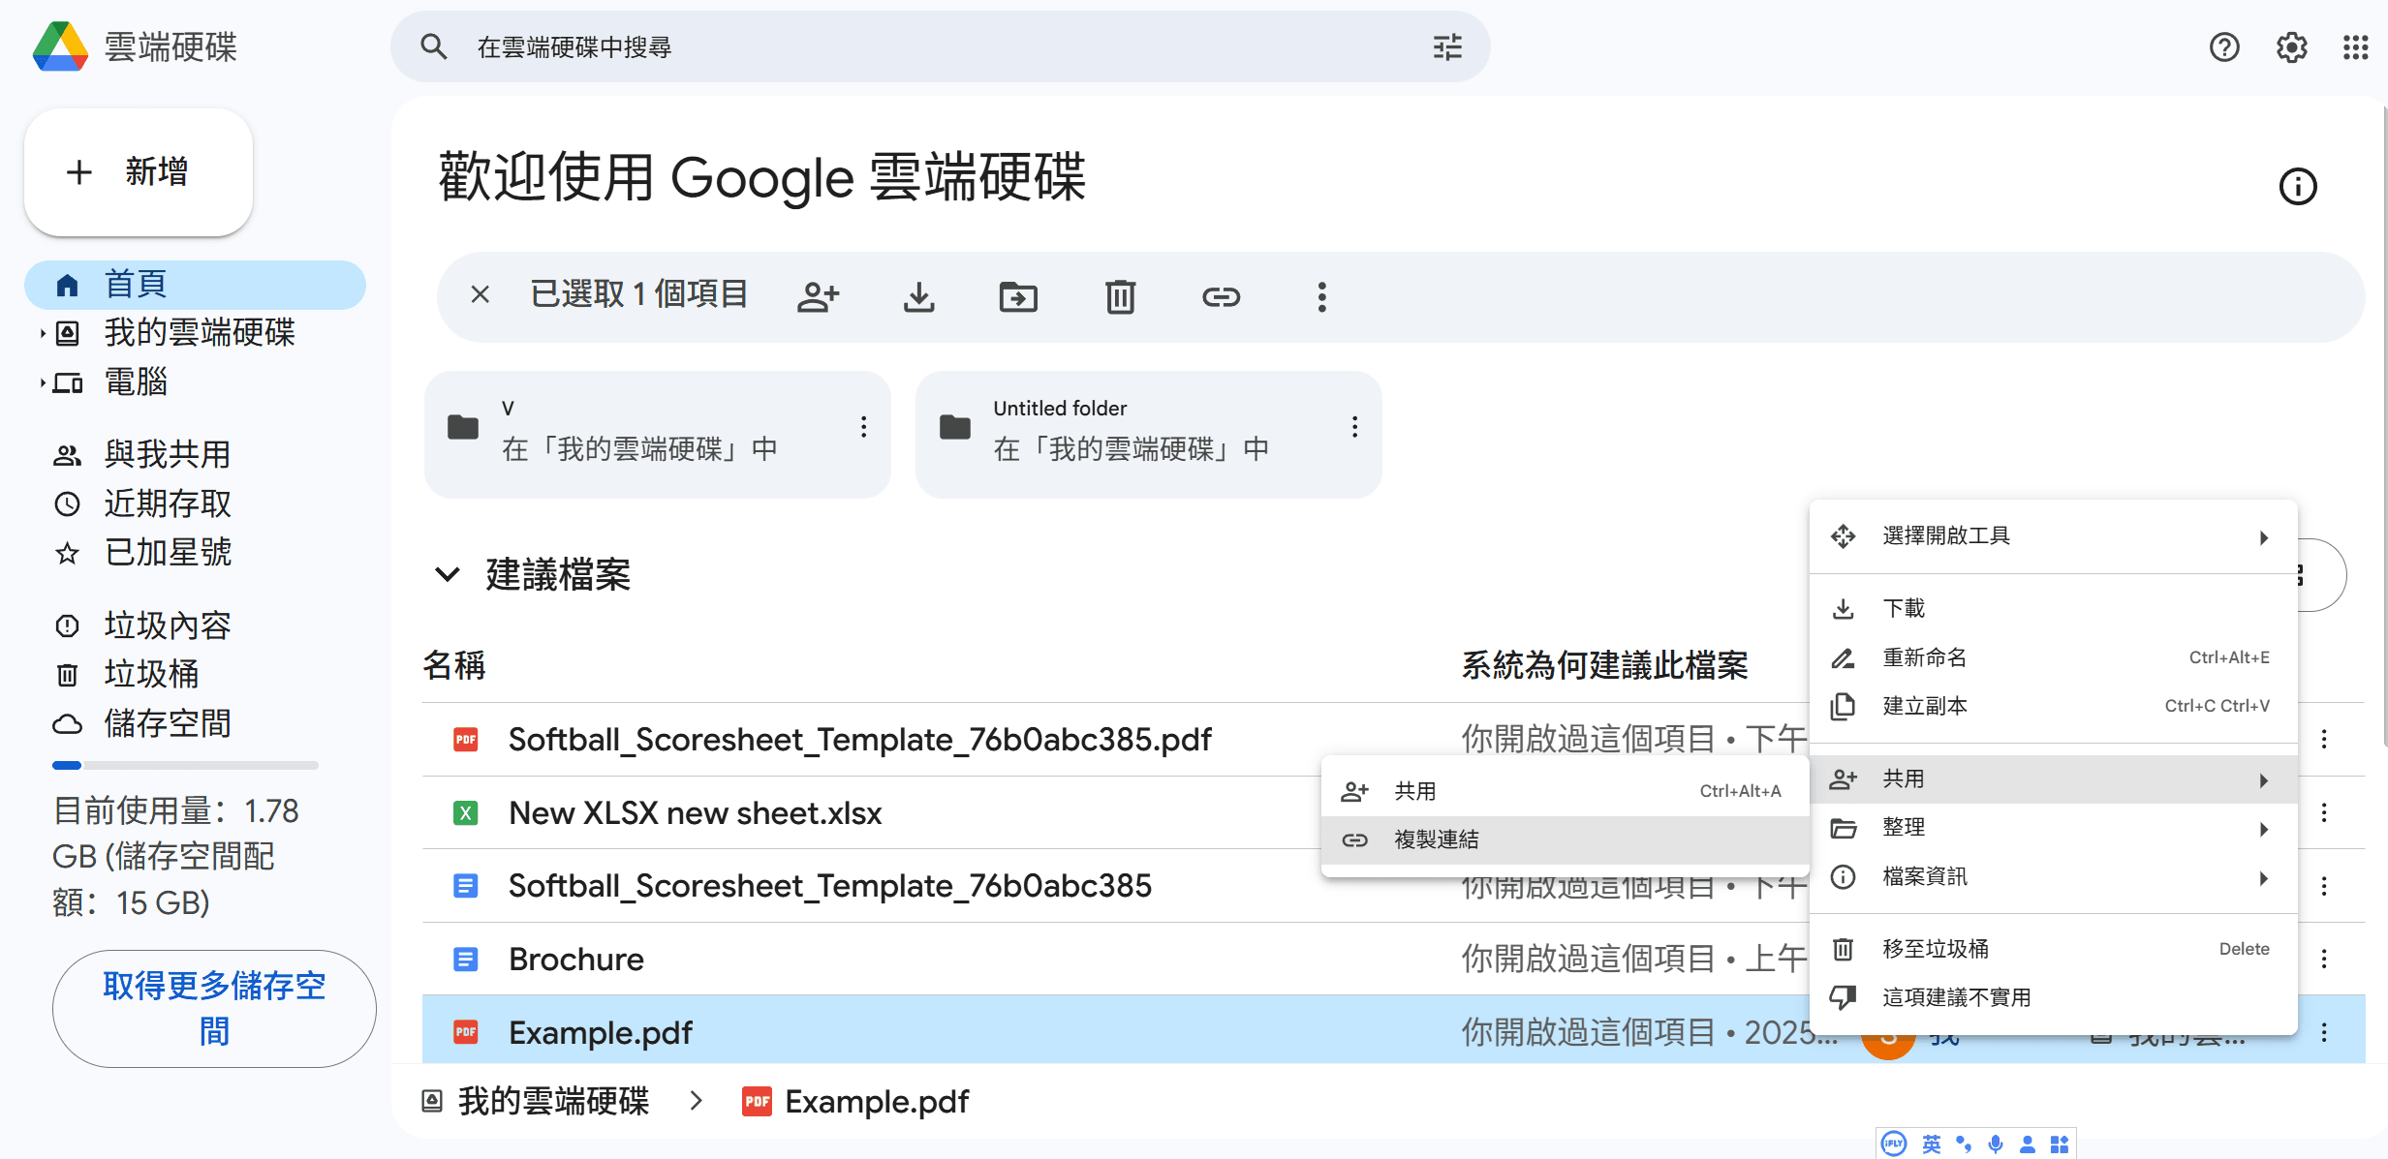Open the Google apps grid
2388x1159 pixels.
coord(2356,46)
